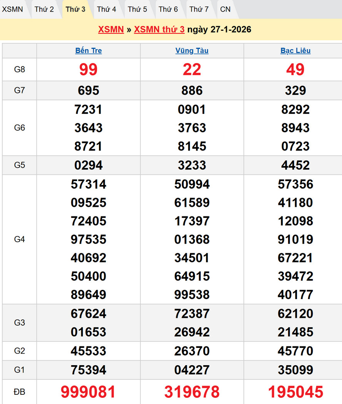Open the Thứ 5 results tab
Screen dimensions: 342x404
pyautogui.click(x=137, y=9)
